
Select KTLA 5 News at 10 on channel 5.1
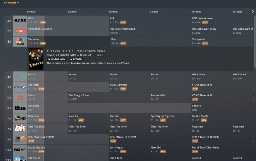pyautogui.click(x=222, y=87)
